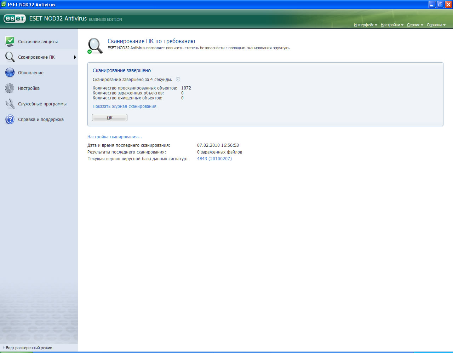This screenshot has width=453, height=353.
Task: Select Сканирование ПК in the sidebar
Action: coord(39,57)
